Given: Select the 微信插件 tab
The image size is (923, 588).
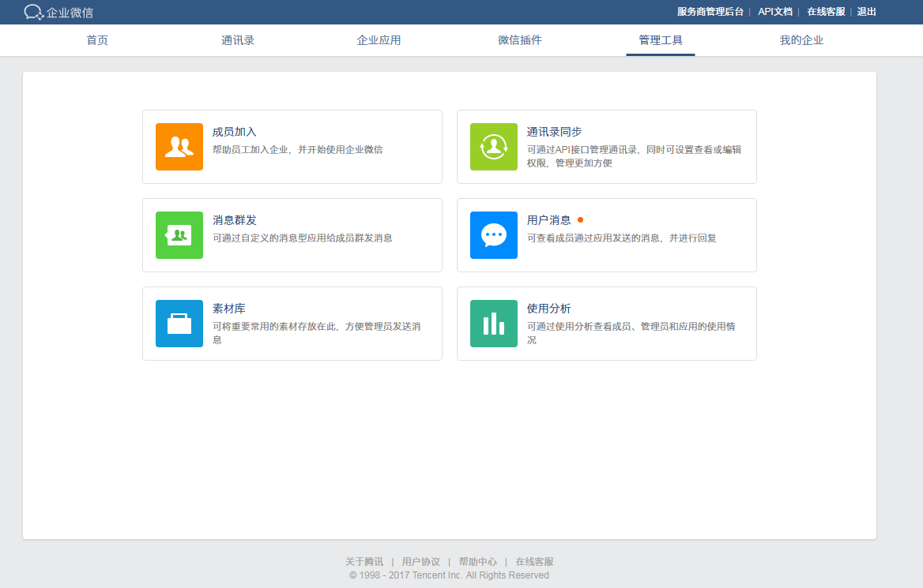Looking at the screenshot, I should (x=520, y=40).
